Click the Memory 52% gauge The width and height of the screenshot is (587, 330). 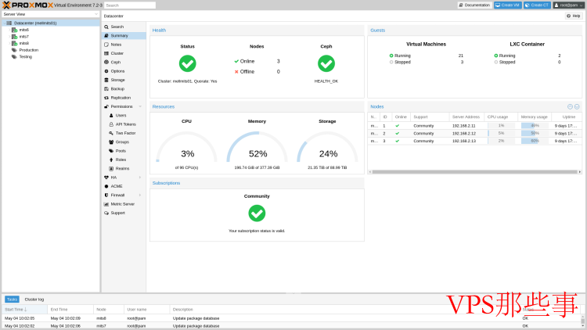point(257,148)
